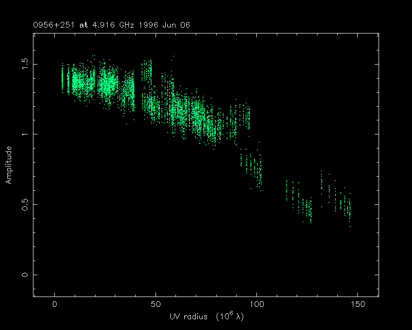This screenshot has width=412, height=330.
Task: Select the data points near UV radius 125
Action: tap(307, 208)
